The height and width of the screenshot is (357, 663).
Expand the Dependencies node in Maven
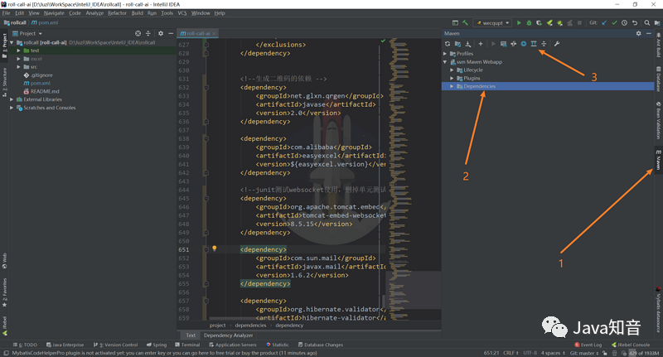click(452, 86)
